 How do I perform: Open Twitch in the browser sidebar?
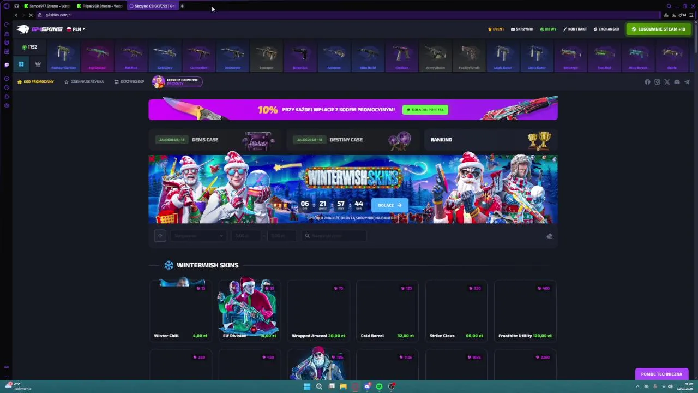coord(7,64)
